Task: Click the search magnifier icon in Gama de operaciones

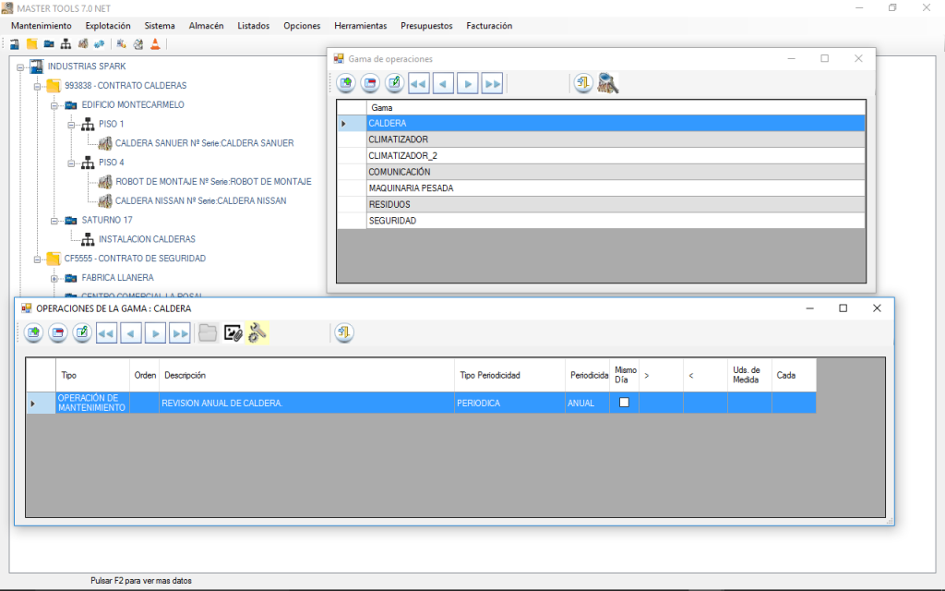Action: click(x=608, y=84)
